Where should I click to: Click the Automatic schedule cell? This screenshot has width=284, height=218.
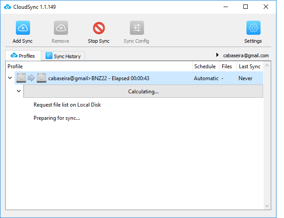pyautogui.click(x=206, y=78)
